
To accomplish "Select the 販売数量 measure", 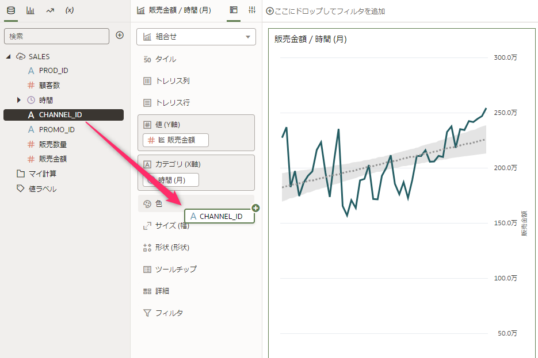I will coord(52,145).
